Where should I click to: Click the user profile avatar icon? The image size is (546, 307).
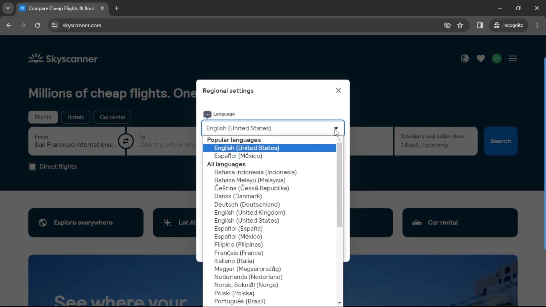(497, 59)
